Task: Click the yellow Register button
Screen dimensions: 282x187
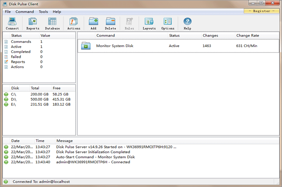Action: pyautogui.click(x=262, y=11)
